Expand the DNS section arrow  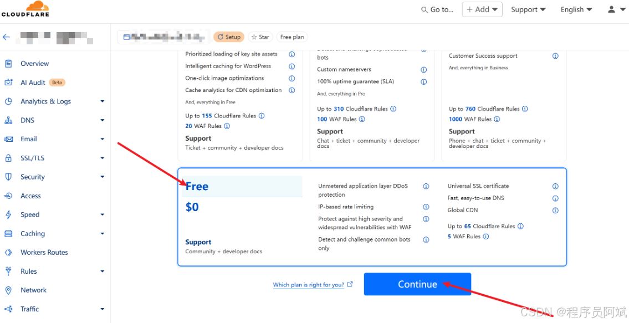pyautogui.click(x=103, y=120)
